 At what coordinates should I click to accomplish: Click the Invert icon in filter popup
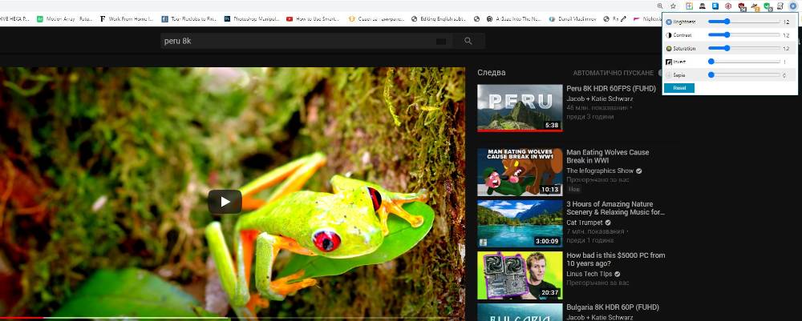pos(669,62)
